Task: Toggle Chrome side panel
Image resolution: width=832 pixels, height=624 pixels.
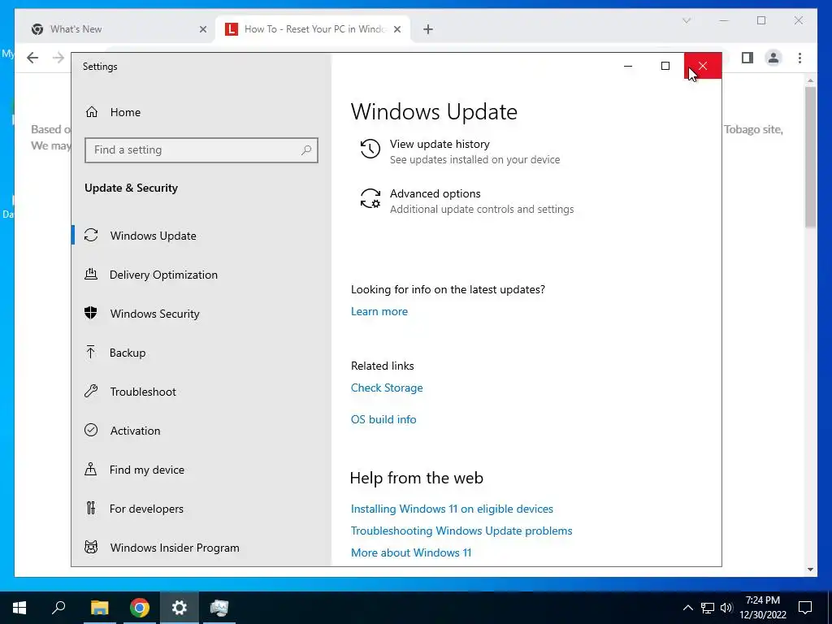Action: 747,58
